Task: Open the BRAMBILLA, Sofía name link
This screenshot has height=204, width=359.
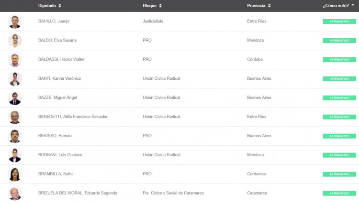Action: pyautogui.click(x=56, y=174)
